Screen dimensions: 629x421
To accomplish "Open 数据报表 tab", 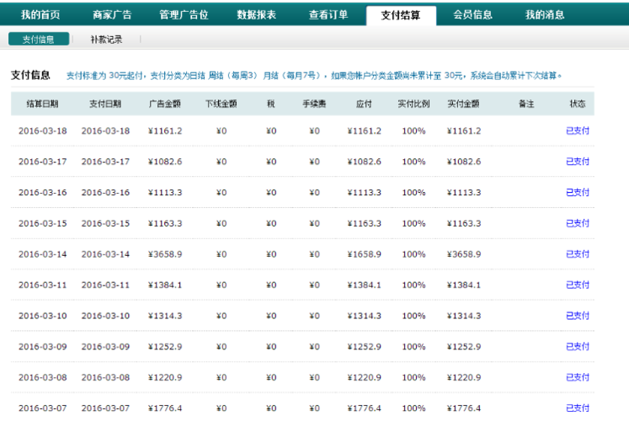I will point(256,15).
